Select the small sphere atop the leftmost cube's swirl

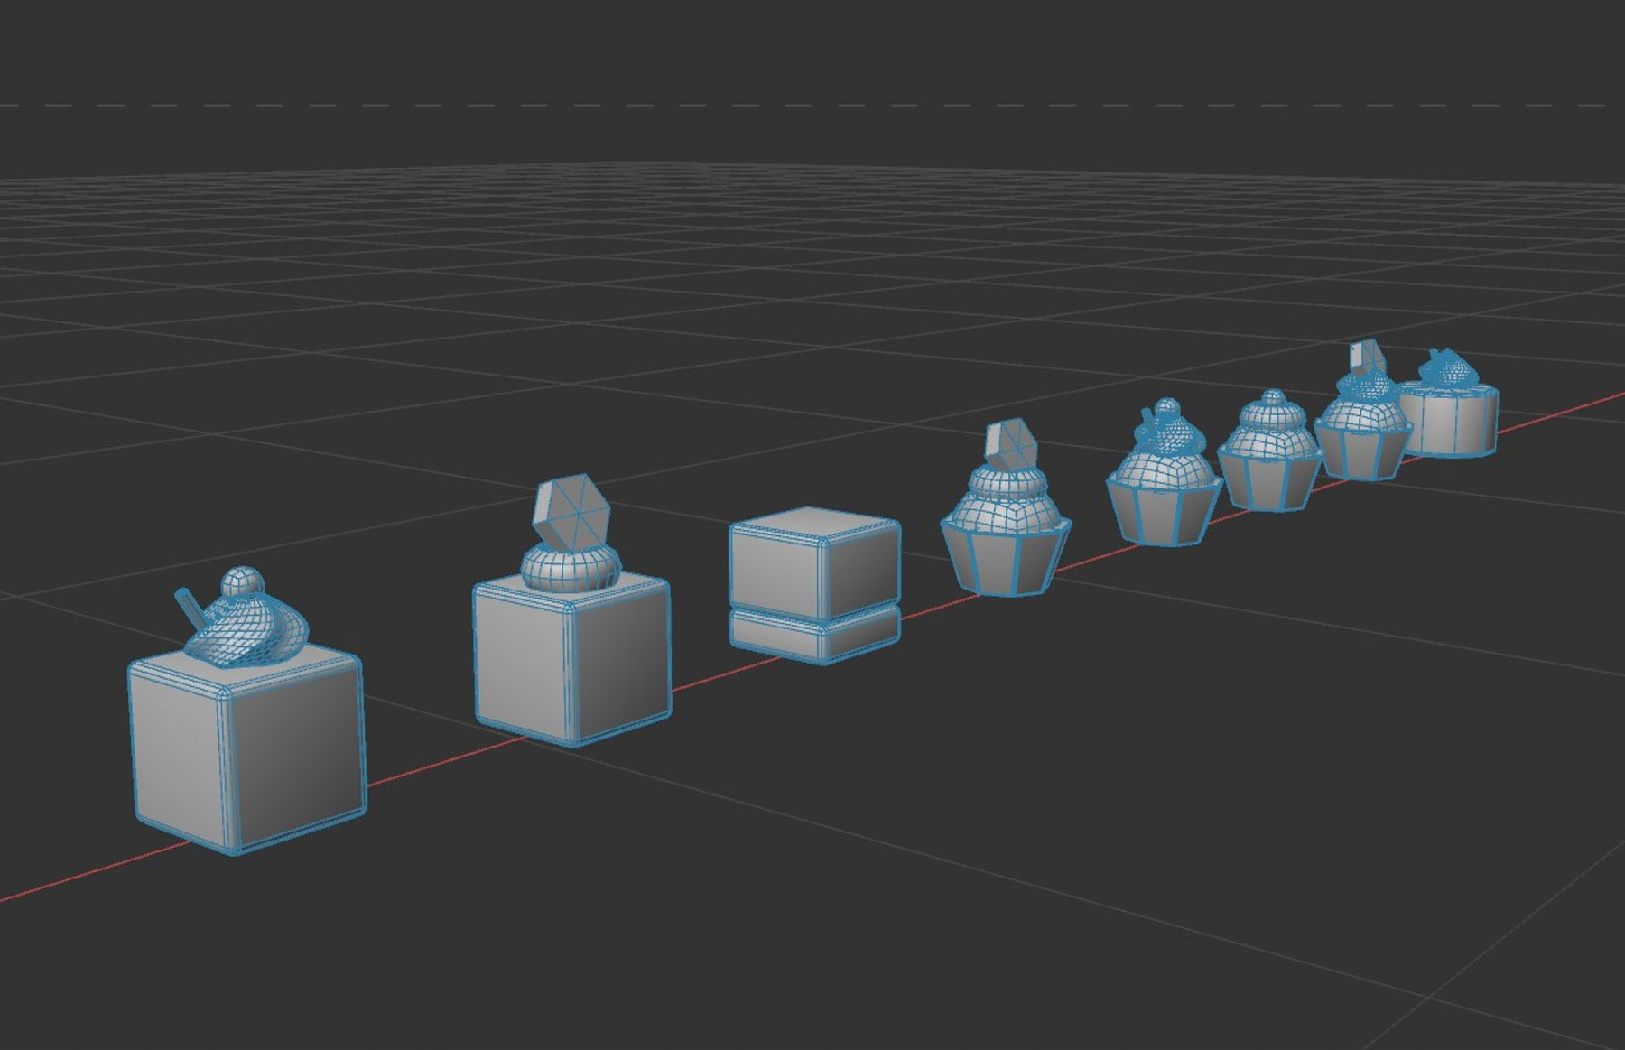(241, 583)
